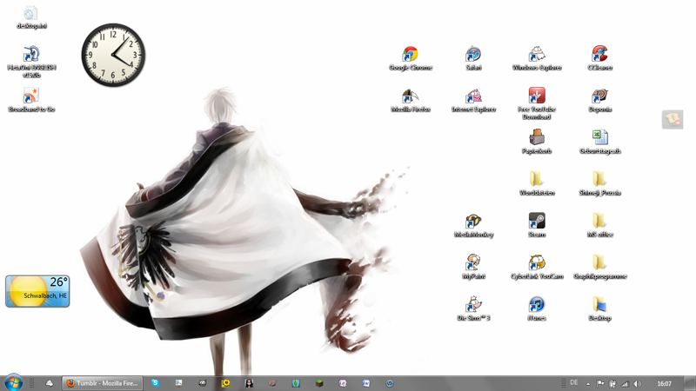Click the Safari desktop icon
The width and height of the screenshot is (696, 391).
point(473,56)
